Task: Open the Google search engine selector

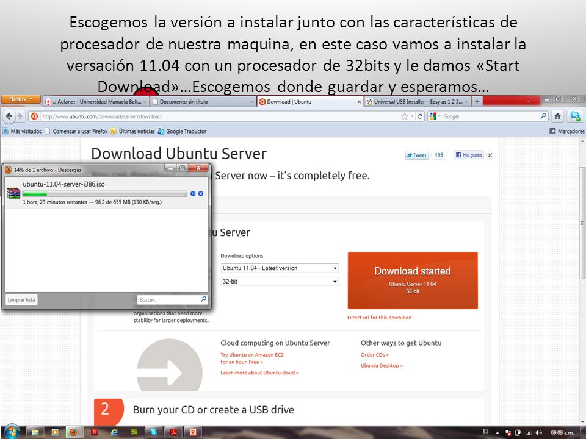Action: tap(435, 116)
